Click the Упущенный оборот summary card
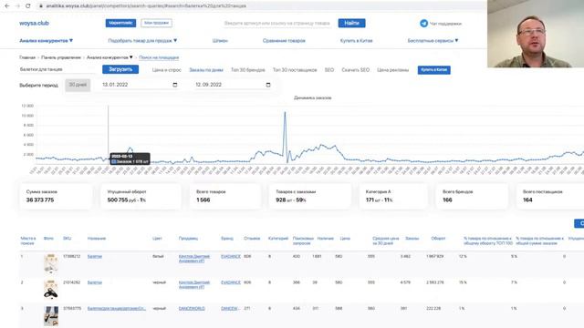This screenshot has width=584, height=328. click(141, 196)
